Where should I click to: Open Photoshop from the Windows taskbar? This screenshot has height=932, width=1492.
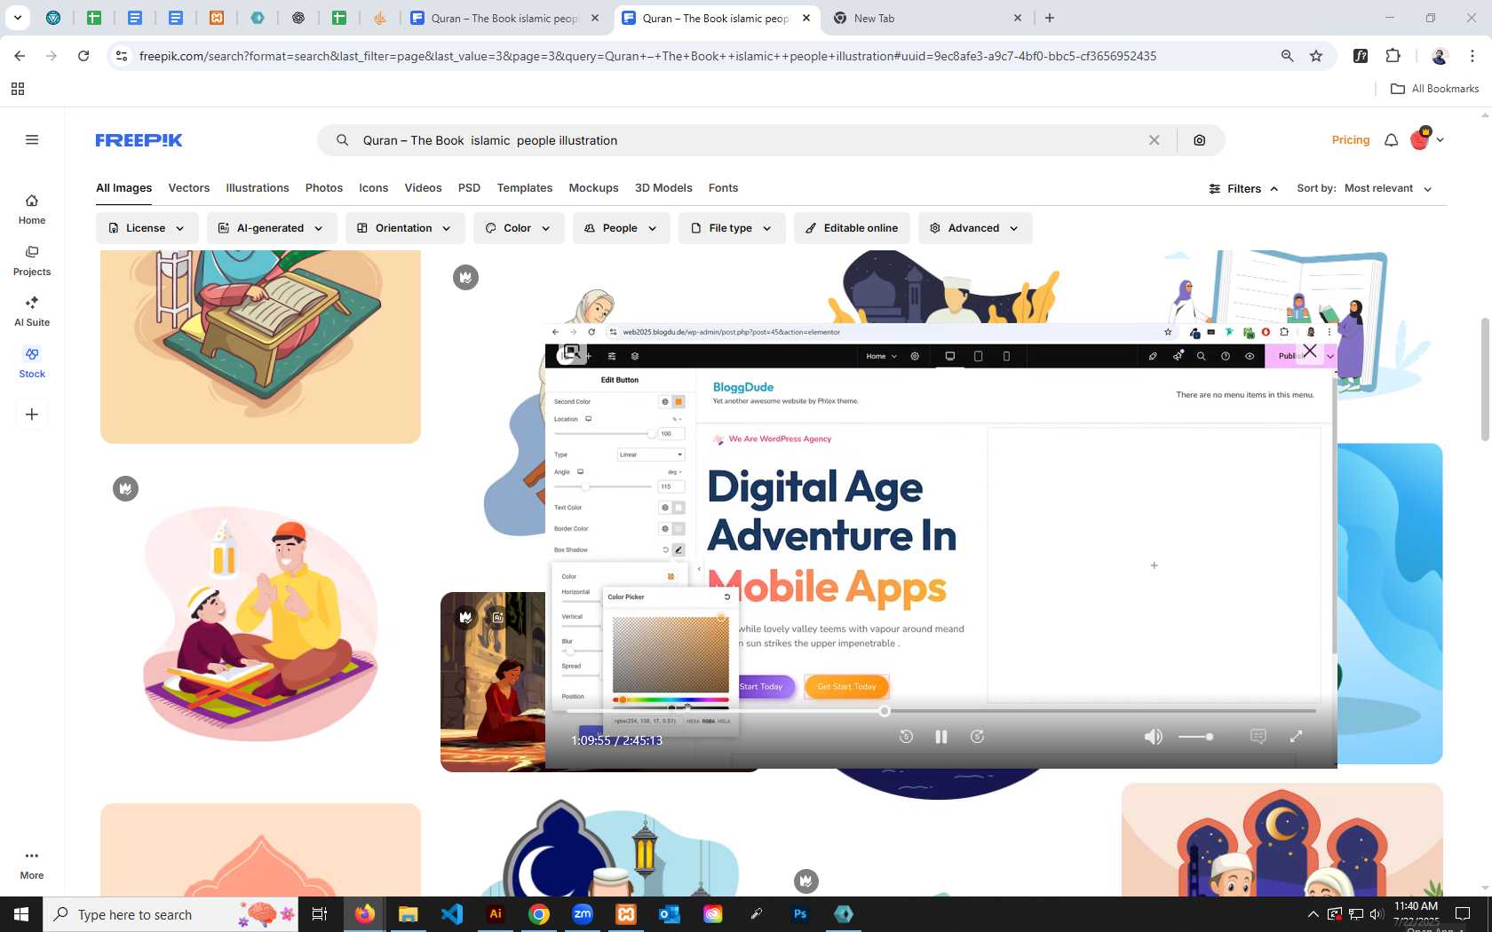pyautogui.click(x=800, y=913)
